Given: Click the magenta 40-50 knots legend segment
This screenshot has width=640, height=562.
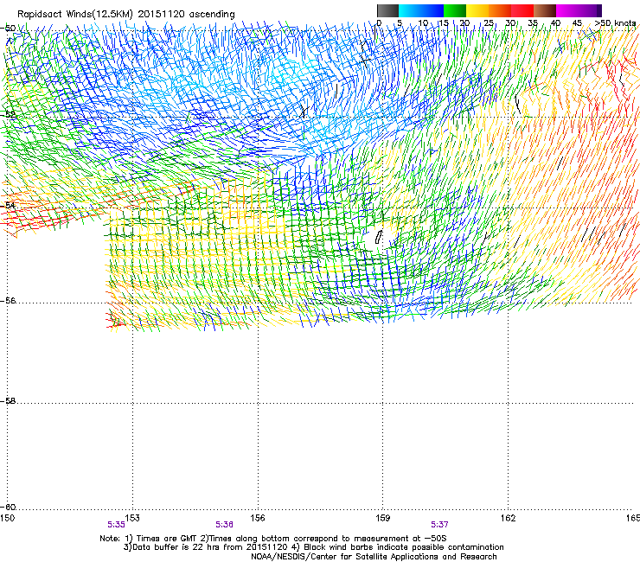Looking at the screenshot, I should (x=576, y=10).
